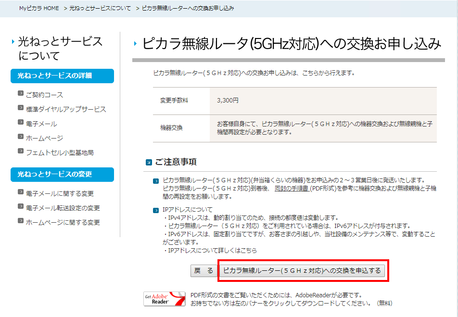Click arrow icon beside 電子メール
The height and width of the screenshot is (317, 458).
pyautogui.click(x=20, y=122)
